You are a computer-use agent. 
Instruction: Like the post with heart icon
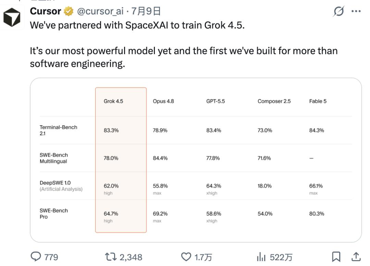[x=186, y=257]
